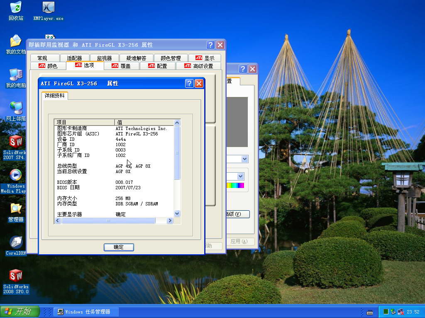425x318 pixels.
Task: Open the 适配器 tab
Action: pos(75,58)
